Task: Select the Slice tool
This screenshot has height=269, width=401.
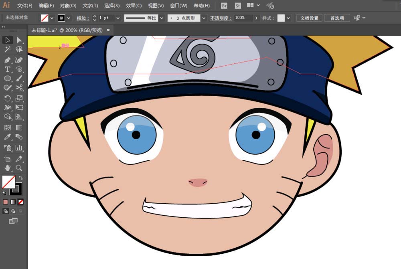Action: click(19, 159)
